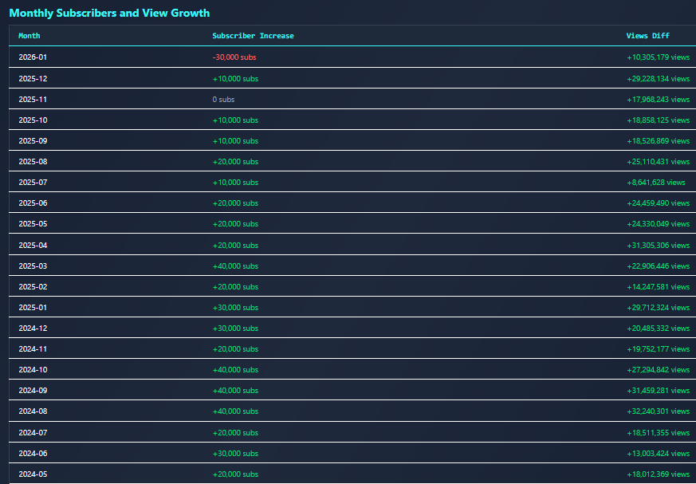Screen dimensions: 696x484
Task: Select the 2025-05 month cell
Action: pyautogui.click(x=33, y=224)
